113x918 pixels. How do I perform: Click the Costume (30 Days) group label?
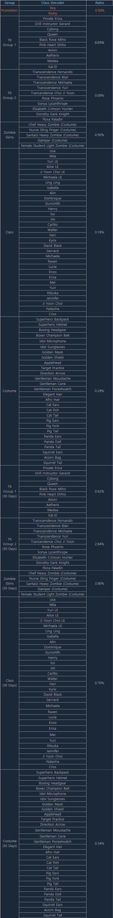(10, 844)
